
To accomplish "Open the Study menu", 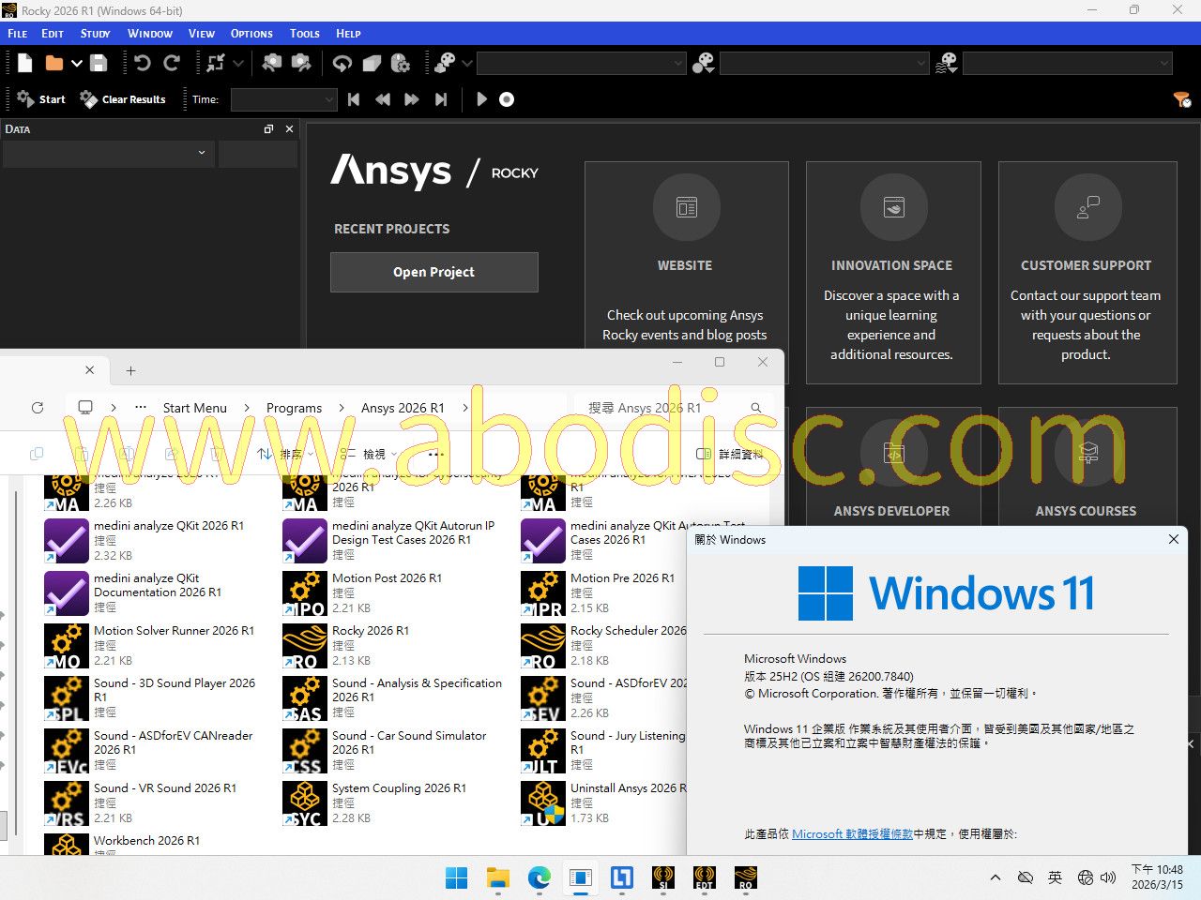I will click(x=95, y=34).
